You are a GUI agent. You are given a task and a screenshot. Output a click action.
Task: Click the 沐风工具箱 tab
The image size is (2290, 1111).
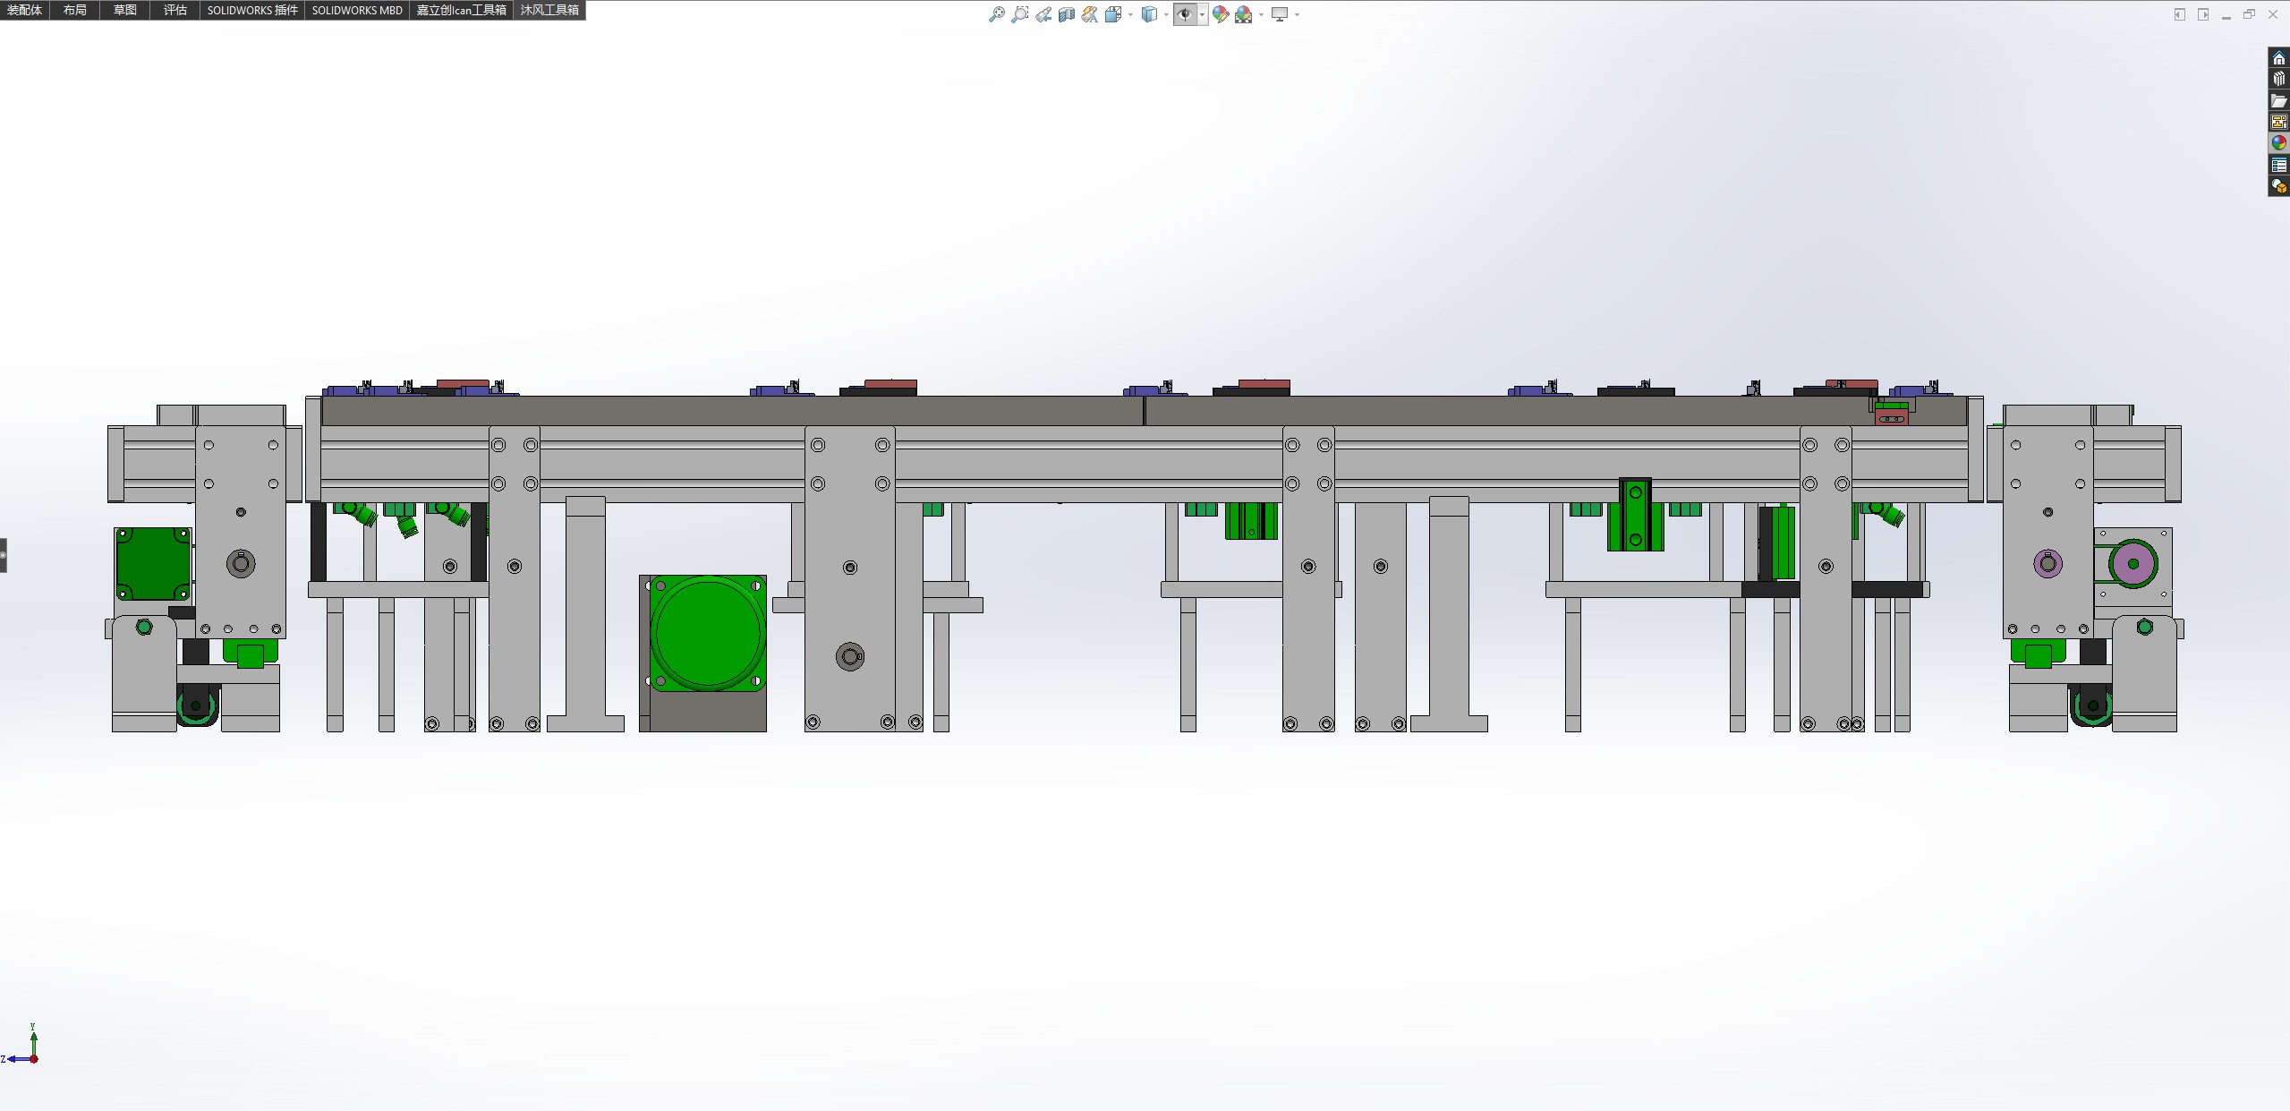(x=549, y=10)
